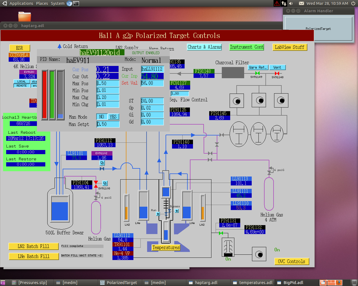Open the network connection indicator
Viewport: 358px width, 286px height.
pyautogui.click(x=284, y=3)
